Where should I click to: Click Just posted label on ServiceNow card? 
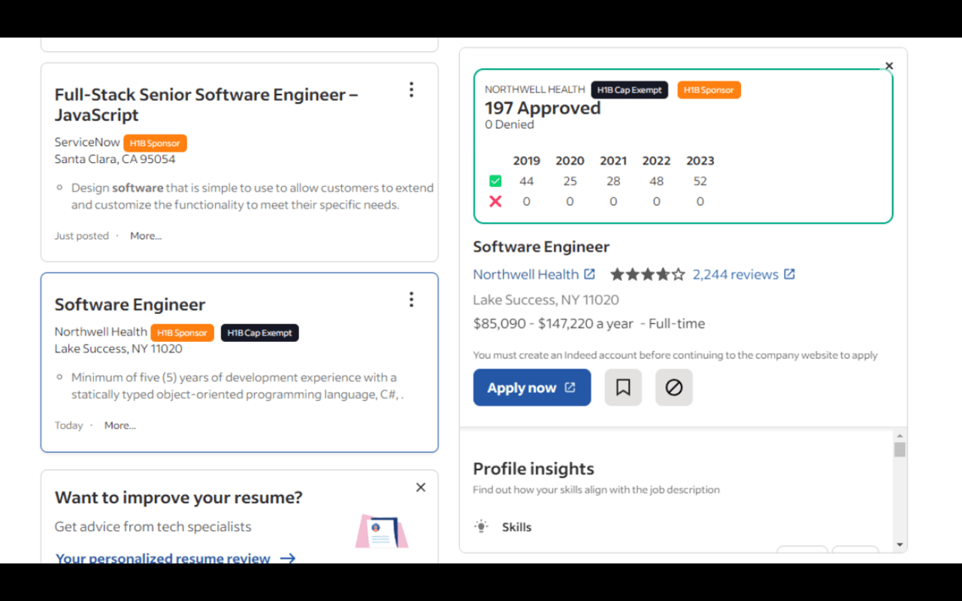[x=82, y=236]
